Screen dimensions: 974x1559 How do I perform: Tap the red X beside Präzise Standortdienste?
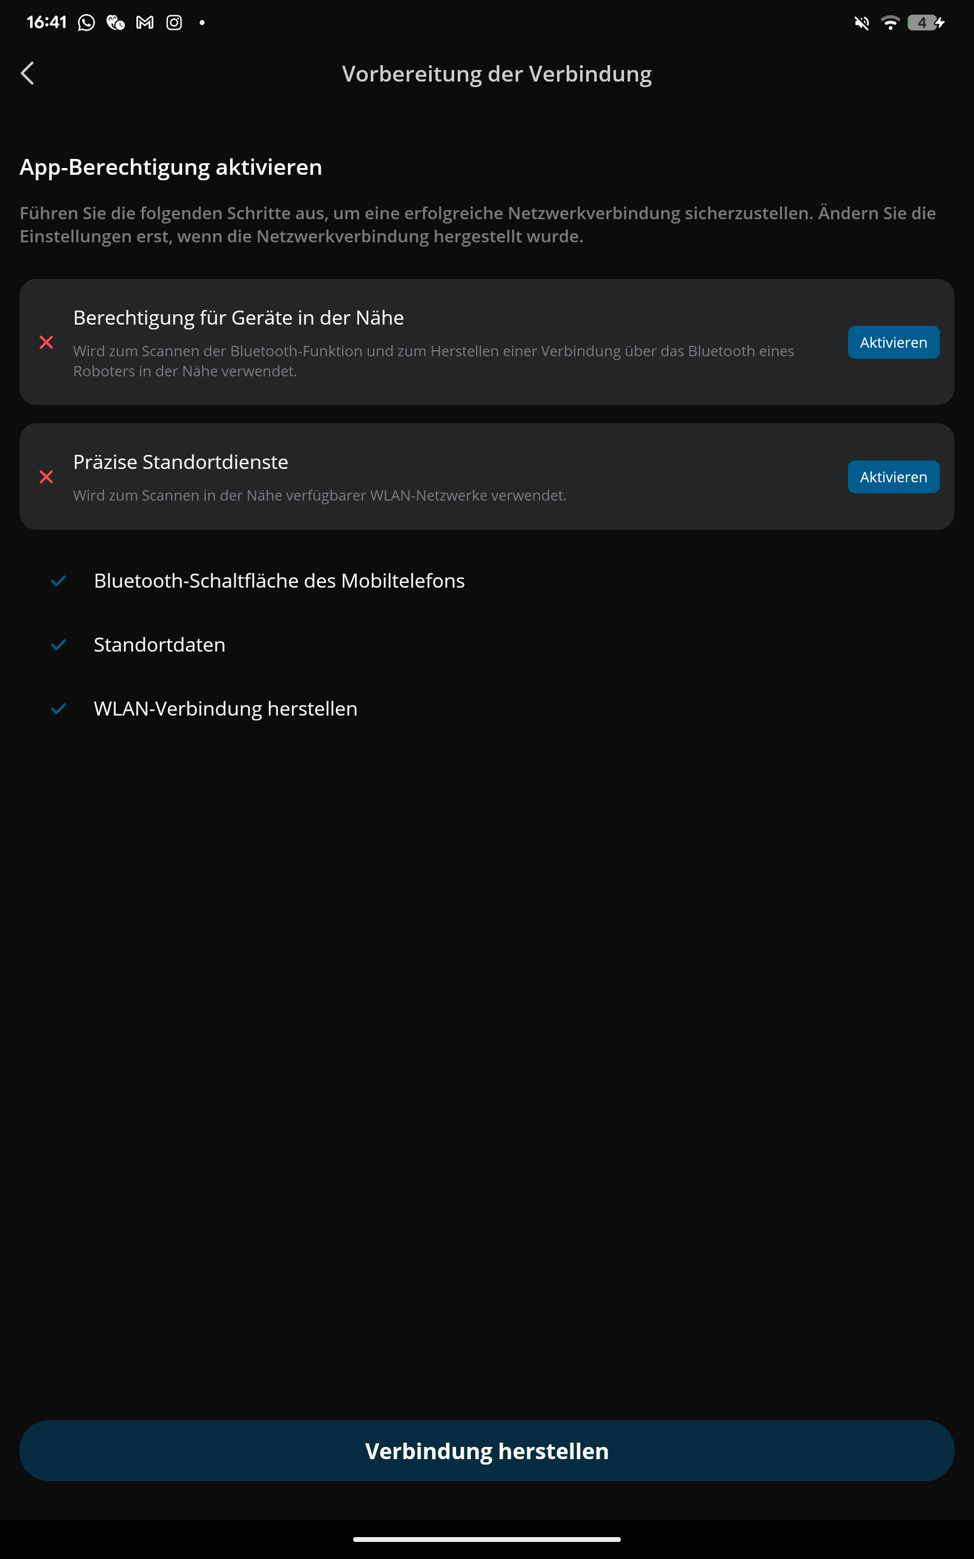tap(46, 477)
